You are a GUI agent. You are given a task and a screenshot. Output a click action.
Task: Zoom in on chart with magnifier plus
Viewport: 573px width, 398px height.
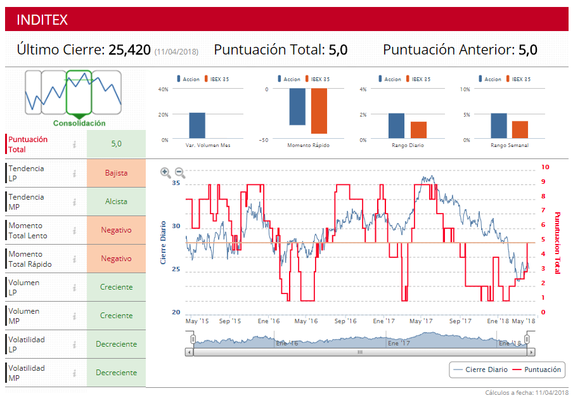(x=165, y=172)
